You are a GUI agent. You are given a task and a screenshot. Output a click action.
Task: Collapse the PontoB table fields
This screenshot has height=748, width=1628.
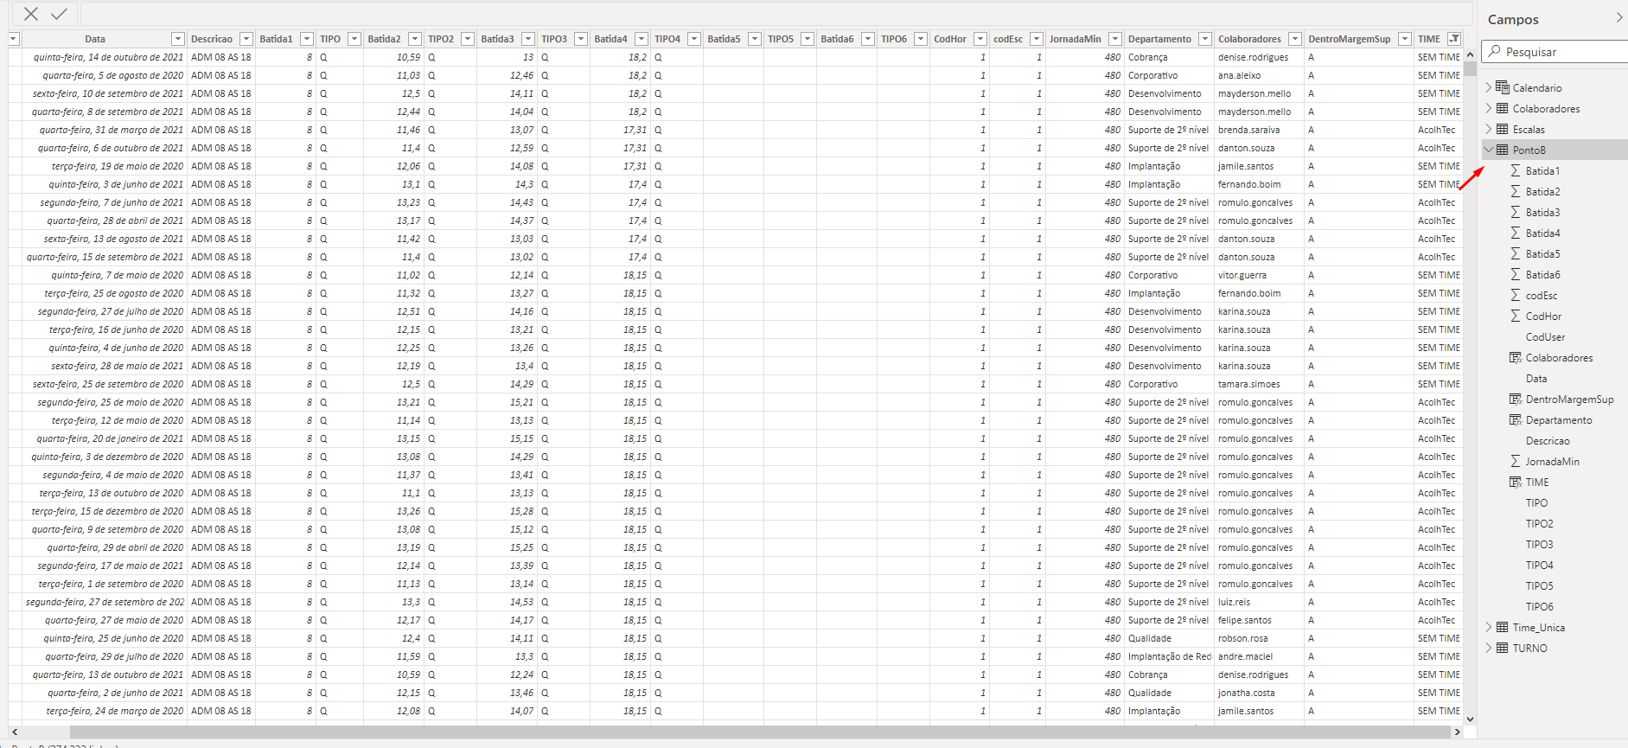pos(1489,150)
